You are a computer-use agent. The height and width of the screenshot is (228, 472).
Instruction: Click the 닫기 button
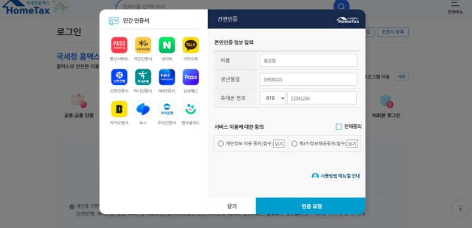pos(232,206)
